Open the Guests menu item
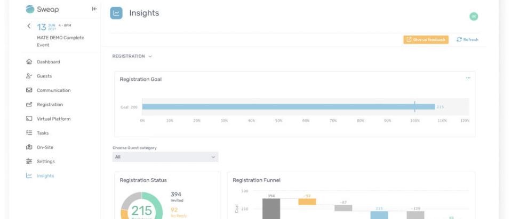512x219 pixels. click(x=44, y=76)
